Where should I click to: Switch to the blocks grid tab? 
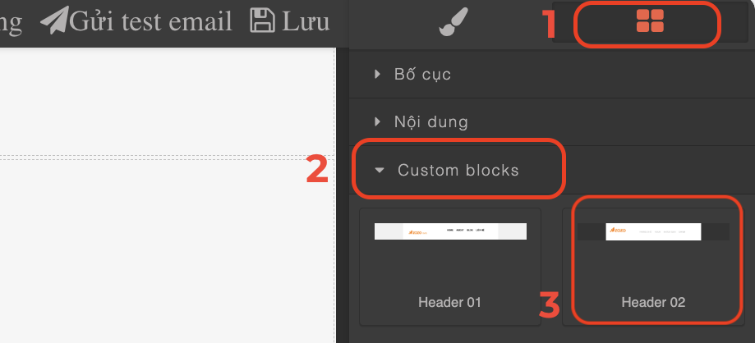(650, 21)
